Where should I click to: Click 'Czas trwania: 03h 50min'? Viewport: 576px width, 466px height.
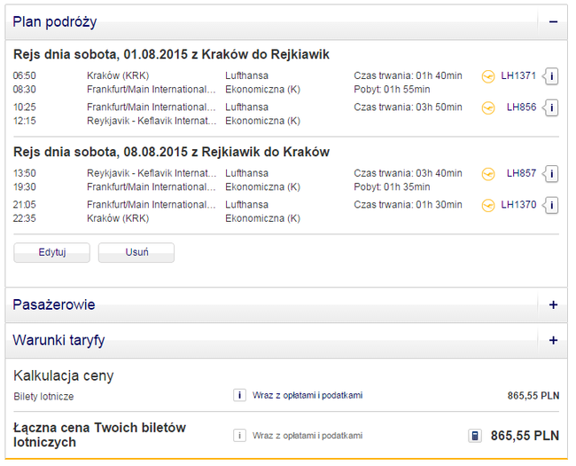point(408,107)
